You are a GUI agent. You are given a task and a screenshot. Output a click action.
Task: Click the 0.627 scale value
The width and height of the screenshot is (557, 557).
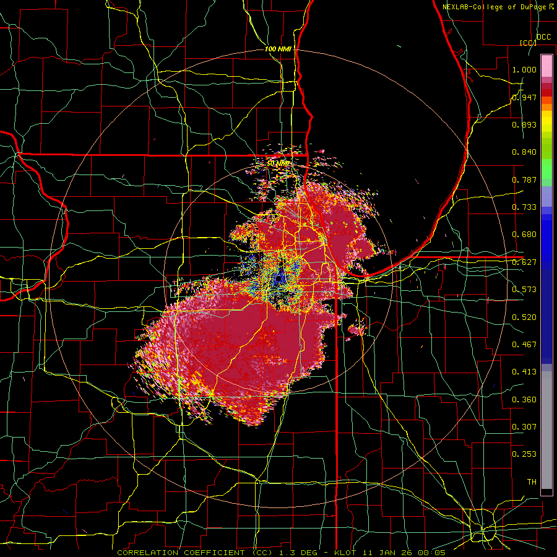524,262
